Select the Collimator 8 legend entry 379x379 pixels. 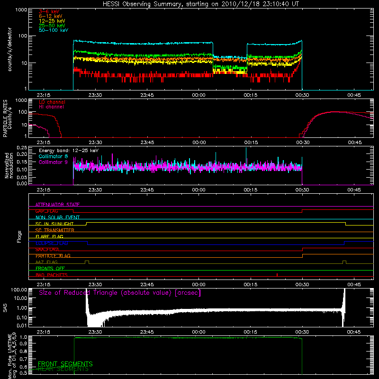coord(53,156)
